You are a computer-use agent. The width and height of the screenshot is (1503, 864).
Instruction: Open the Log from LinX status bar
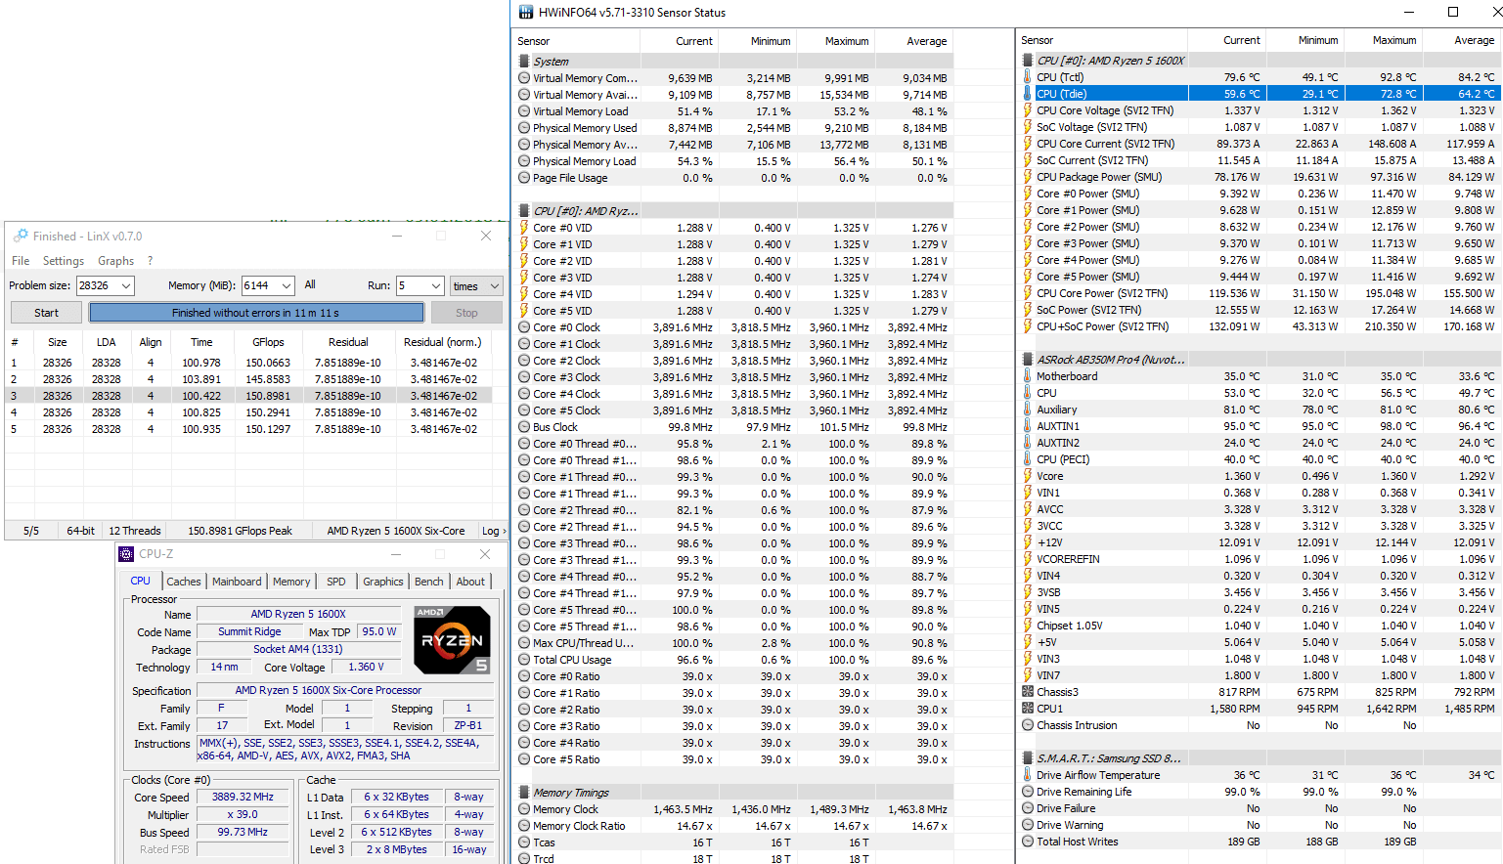click(x=493, y=531)
